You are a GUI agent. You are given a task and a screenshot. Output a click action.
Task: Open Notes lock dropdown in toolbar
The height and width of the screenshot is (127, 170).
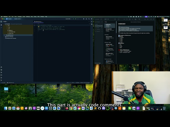(x=148, y=19)
